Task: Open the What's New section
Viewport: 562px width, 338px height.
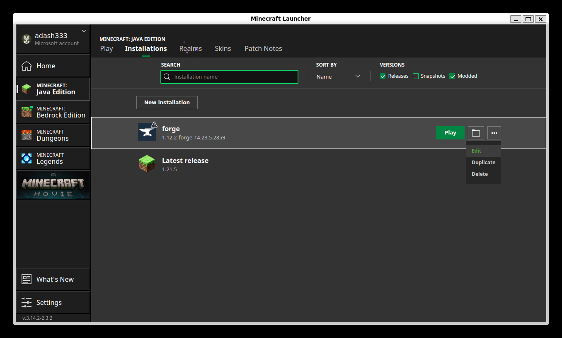Action: coord(53,279)
